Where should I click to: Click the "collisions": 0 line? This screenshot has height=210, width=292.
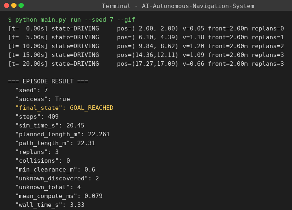43,161
